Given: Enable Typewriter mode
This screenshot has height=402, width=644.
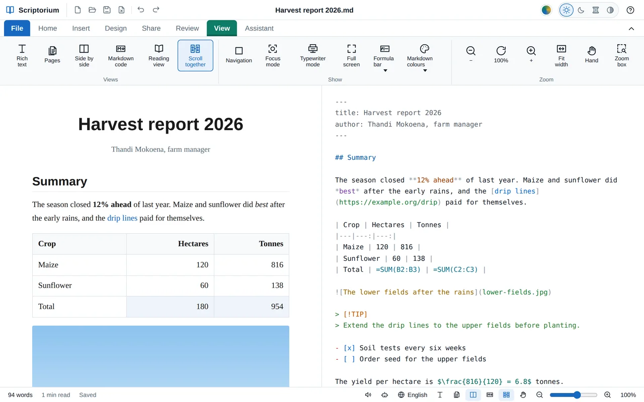Looking at the screenshot, I should [313, 55].
